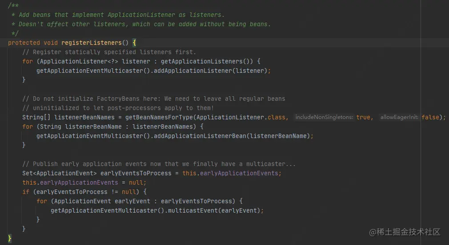This screenshot has height=245, width=449.
Task: Click Set<ApplicationEvent> type declaration
Action: (60, 173)
